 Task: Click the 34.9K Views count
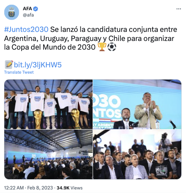(x=69, y=188)
